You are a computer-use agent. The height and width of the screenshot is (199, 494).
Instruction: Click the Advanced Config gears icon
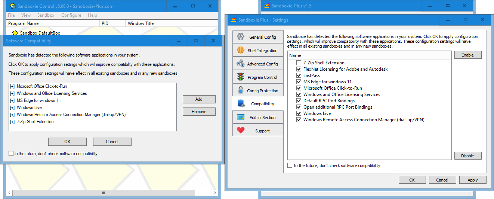pos(241,64)
